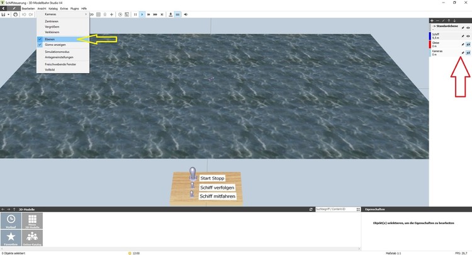
Task: Click the redo icon in the toolbar
Action: (x=31, y=14)
